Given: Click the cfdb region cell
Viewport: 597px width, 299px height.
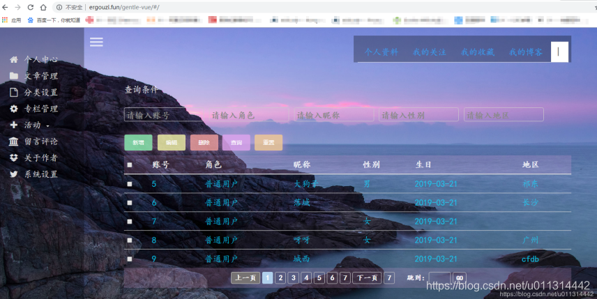Looking at the screenshot, I should pyautogui.click(x=530, y=259).
